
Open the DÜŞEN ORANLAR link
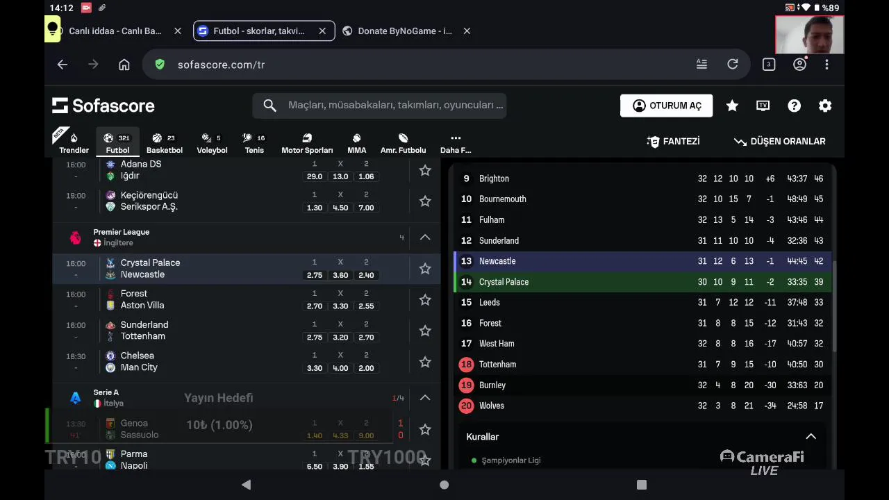(780, 141)
